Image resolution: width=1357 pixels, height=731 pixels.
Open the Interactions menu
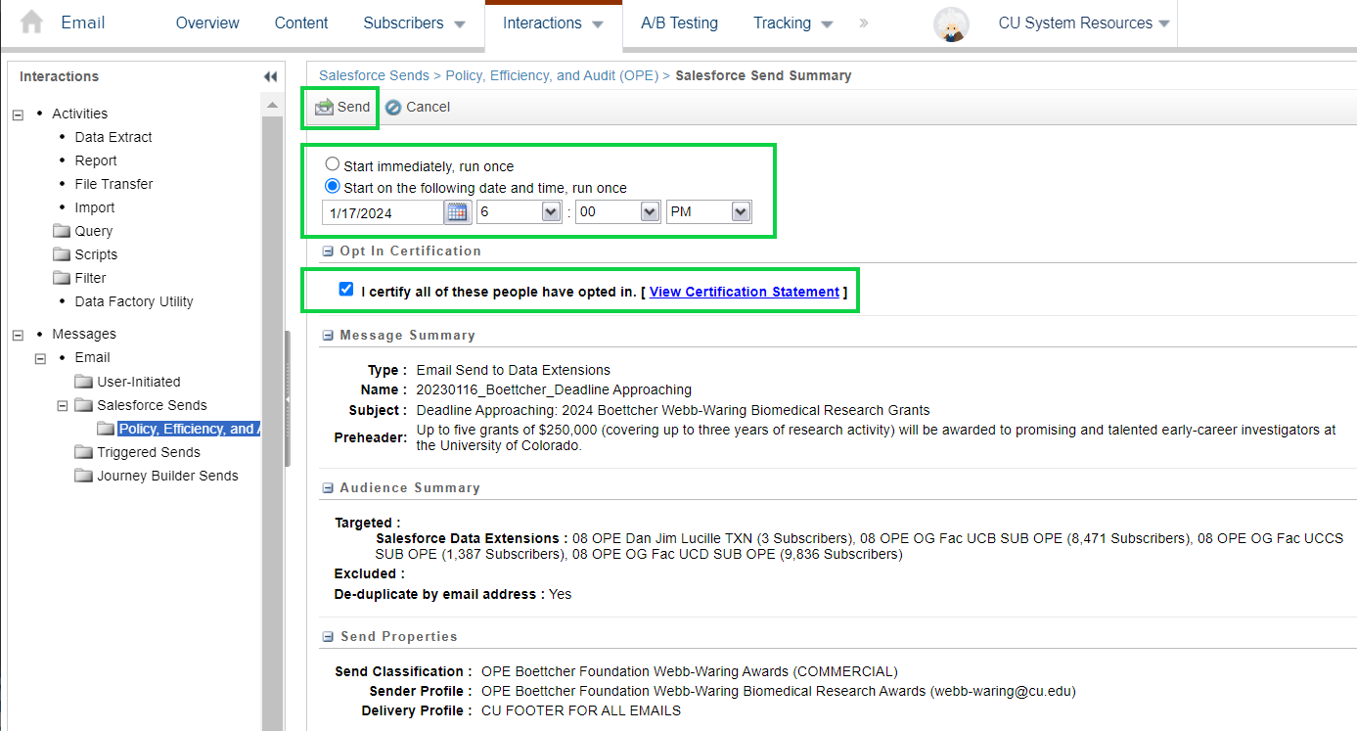point(553,23)
